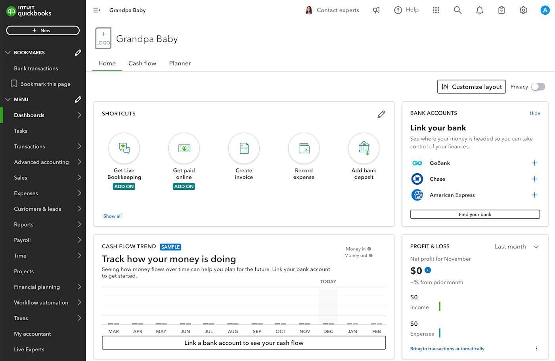Image resolution: width=555 pixels, height=361 pixels.
Task: Click Link a bank account button
Action: pyautogui.click(x=244, y=343)
